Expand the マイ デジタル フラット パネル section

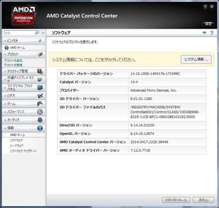[5, 88]
